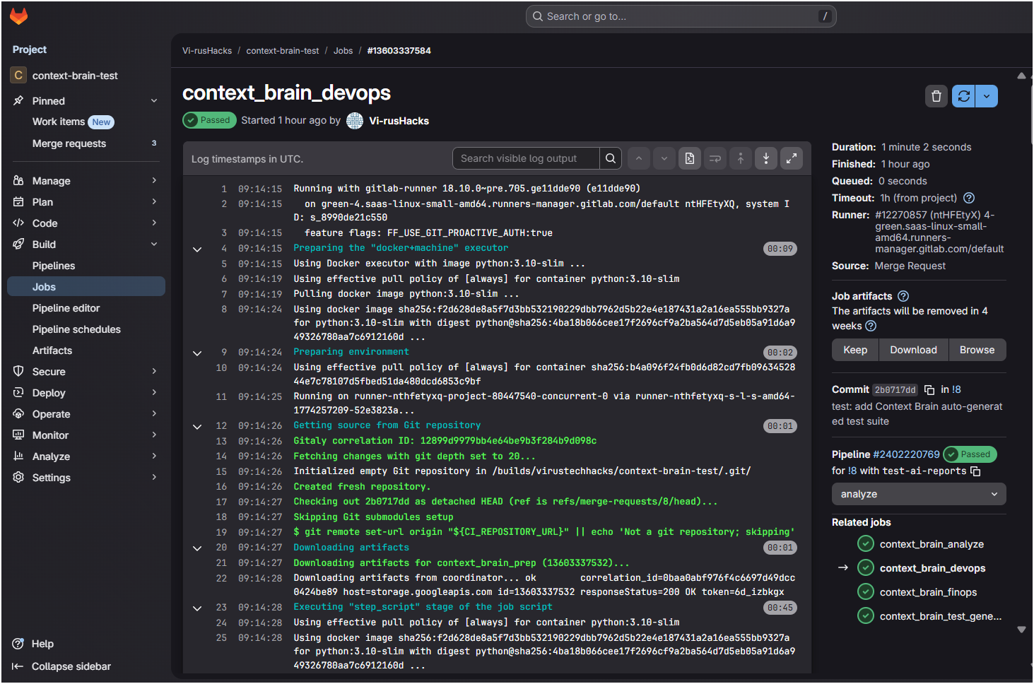Download the job artifacts
1034x684 pixels.
[913, 350]
